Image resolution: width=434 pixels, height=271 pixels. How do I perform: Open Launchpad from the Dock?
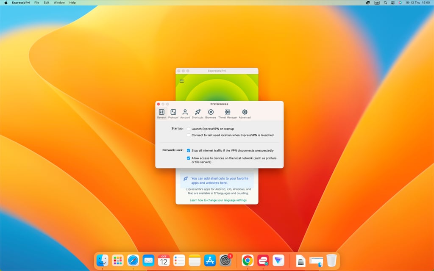(x=118, y=260)
